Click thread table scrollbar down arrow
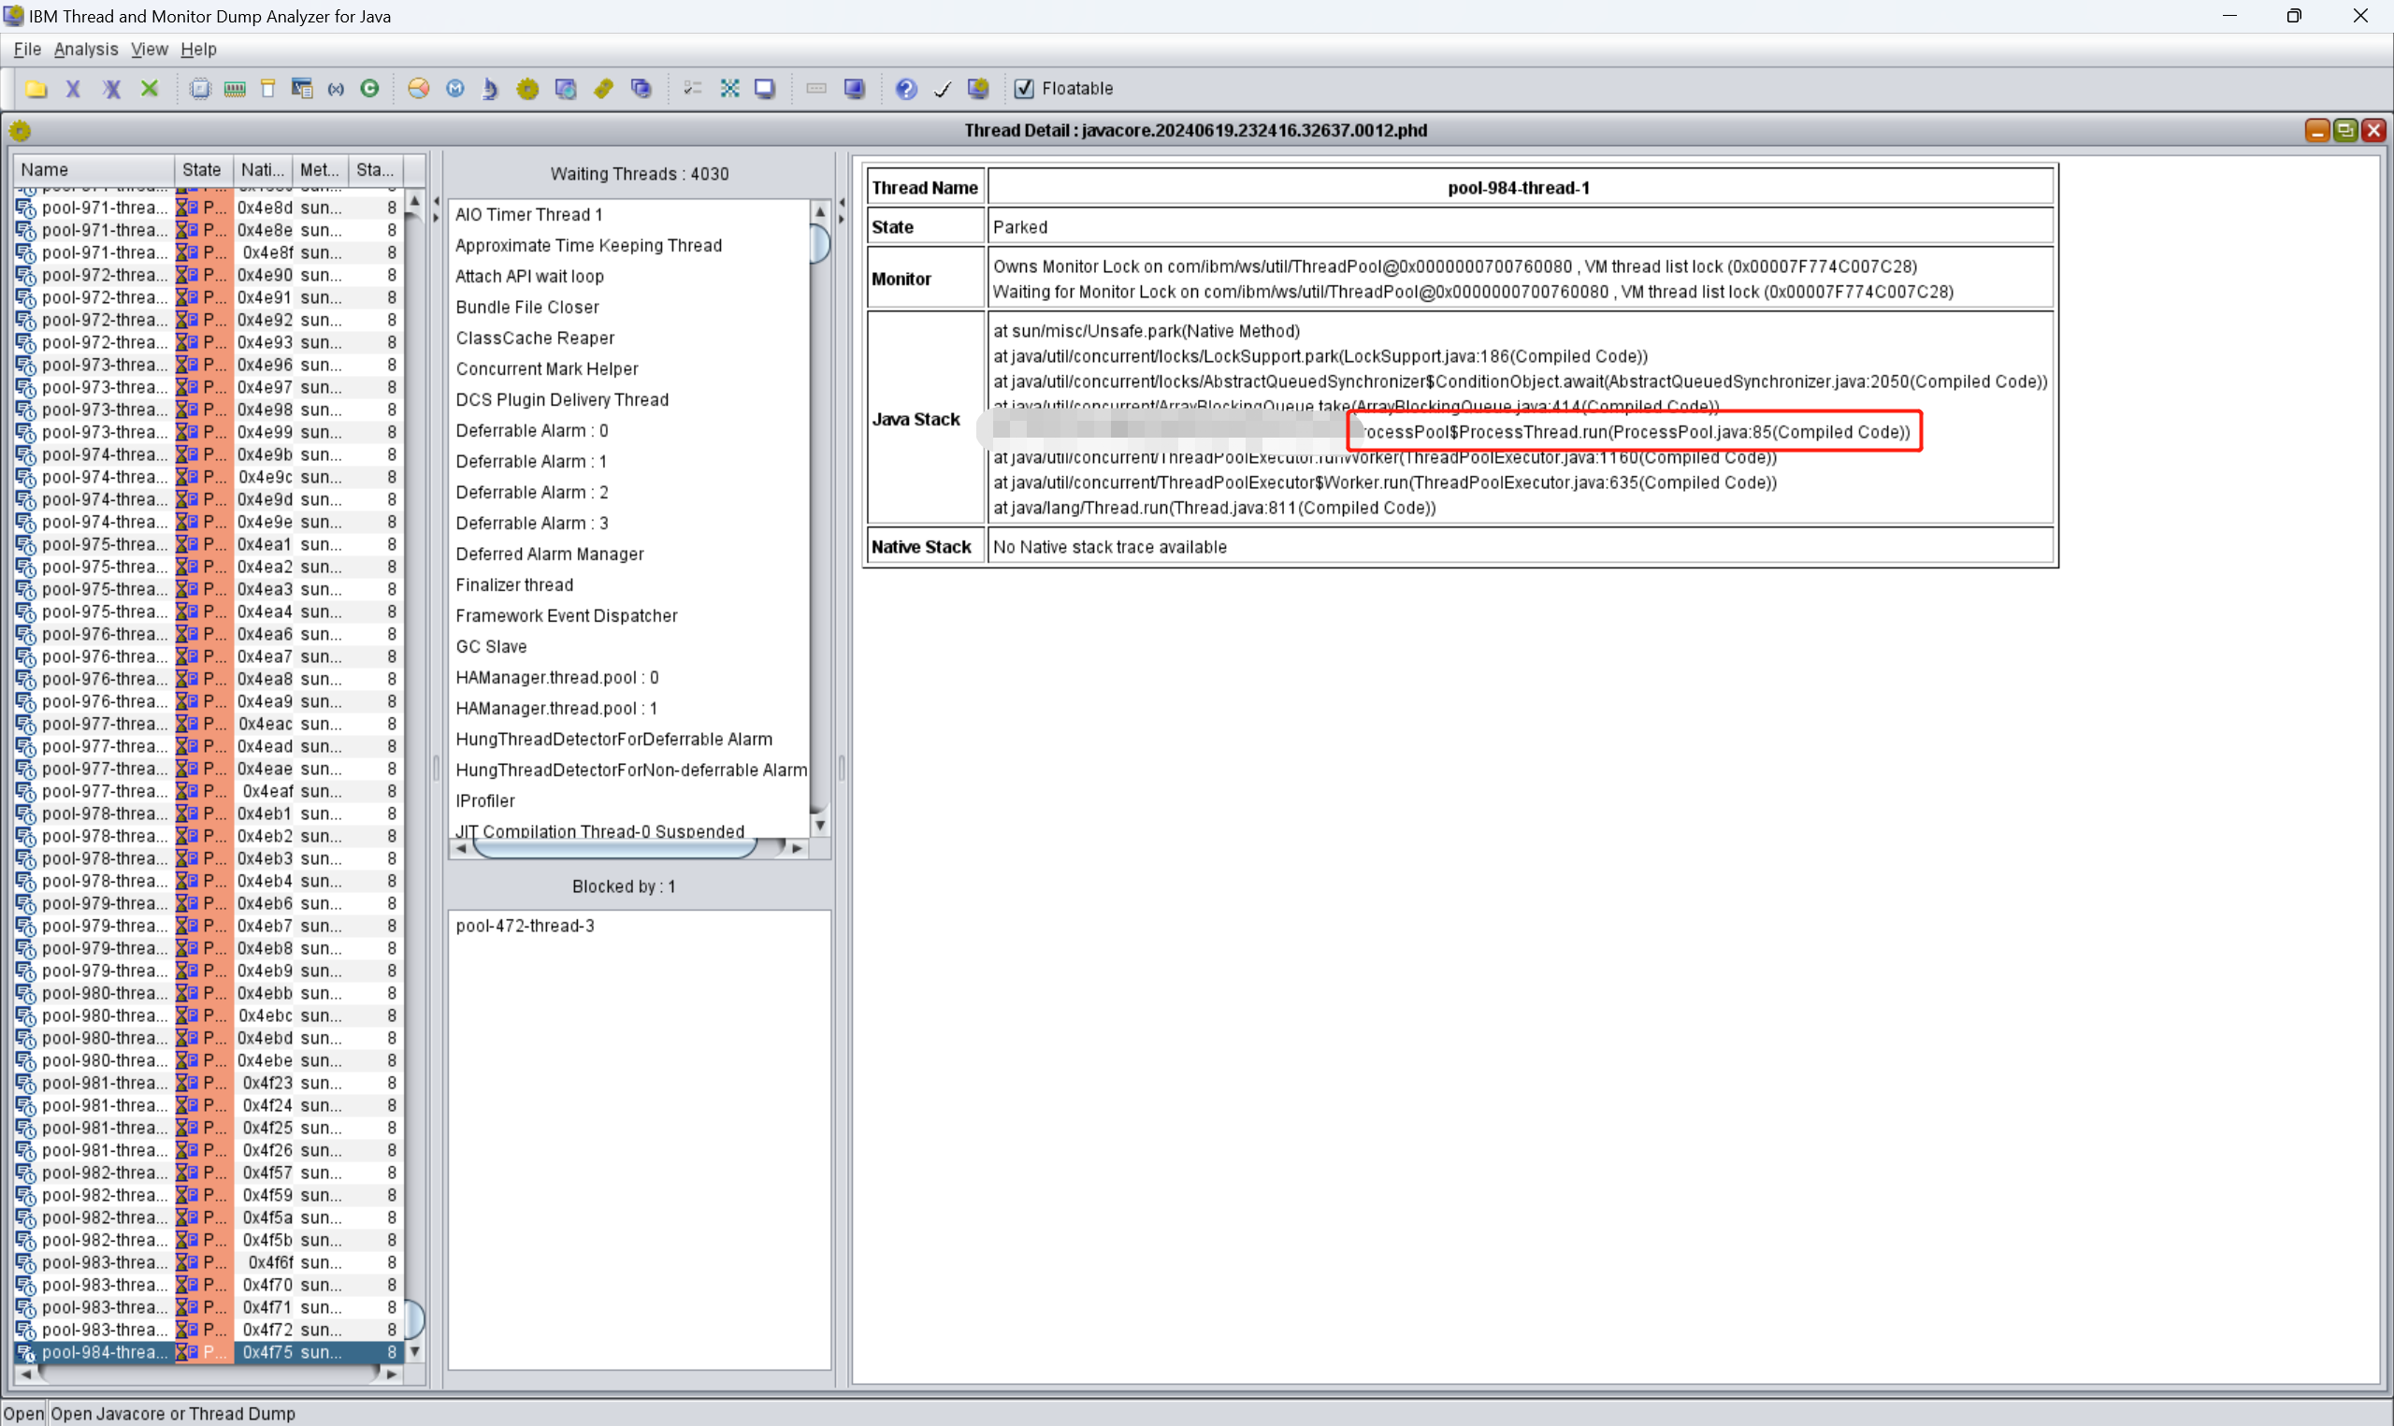Screen dimensions: 2394x1426 [x=415, y=1351]
